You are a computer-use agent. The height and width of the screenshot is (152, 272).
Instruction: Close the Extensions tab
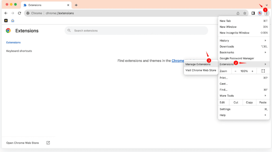coord(68,5)
